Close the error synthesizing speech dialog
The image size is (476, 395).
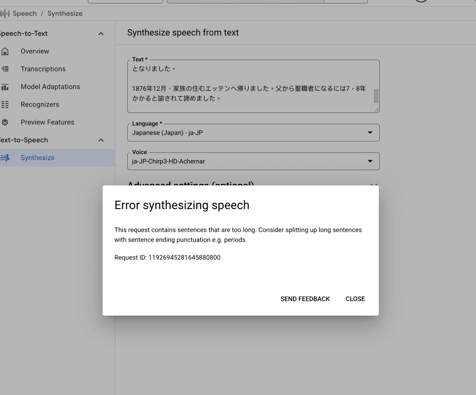355,299
